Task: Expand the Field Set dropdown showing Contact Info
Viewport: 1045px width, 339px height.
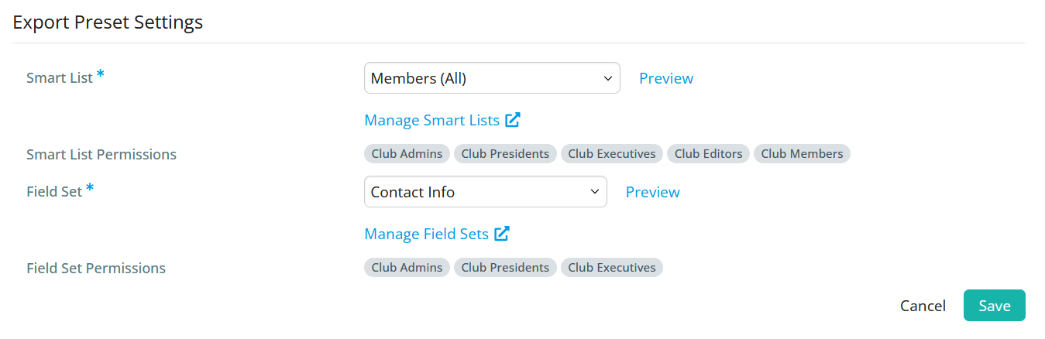Action: click(x=486, y=192)
